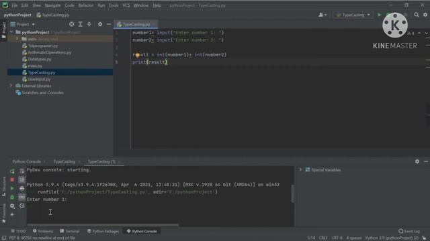This screenshot has height=241, width=430.
Task: Click Rerun console icon
Action: pos(12,171)
